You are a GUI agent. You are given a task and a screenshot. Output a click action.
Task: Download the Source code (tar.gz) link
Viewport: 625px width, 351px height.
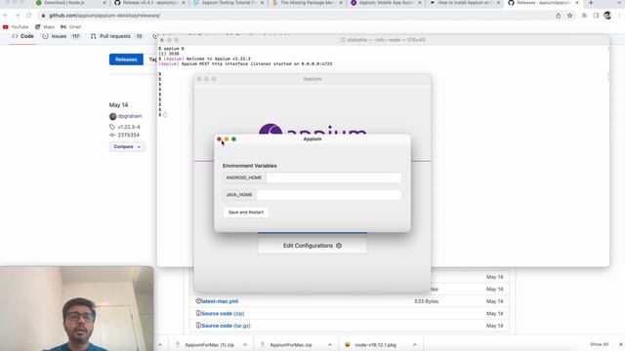pos(226,326)
